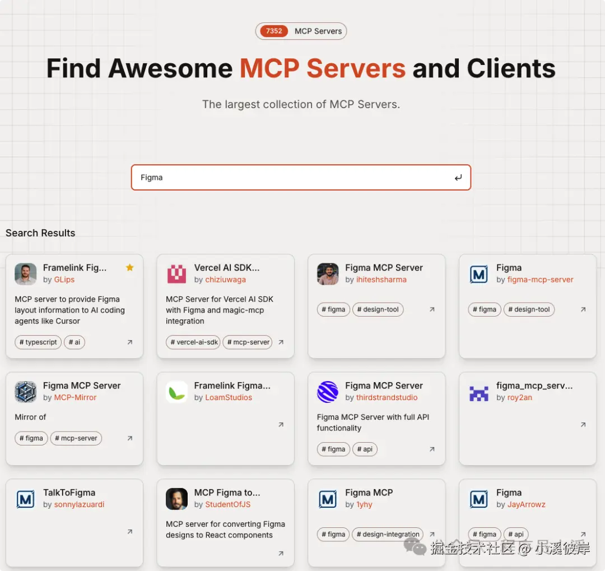Open 1yhy author link

coord(364,504)
